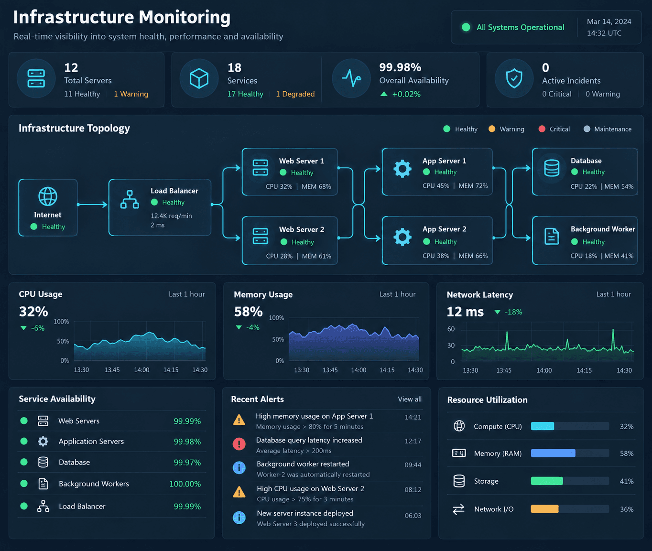Click the Compute (CPU) globe icon
Screen dimensions: 652x551
tap(459, 426)
